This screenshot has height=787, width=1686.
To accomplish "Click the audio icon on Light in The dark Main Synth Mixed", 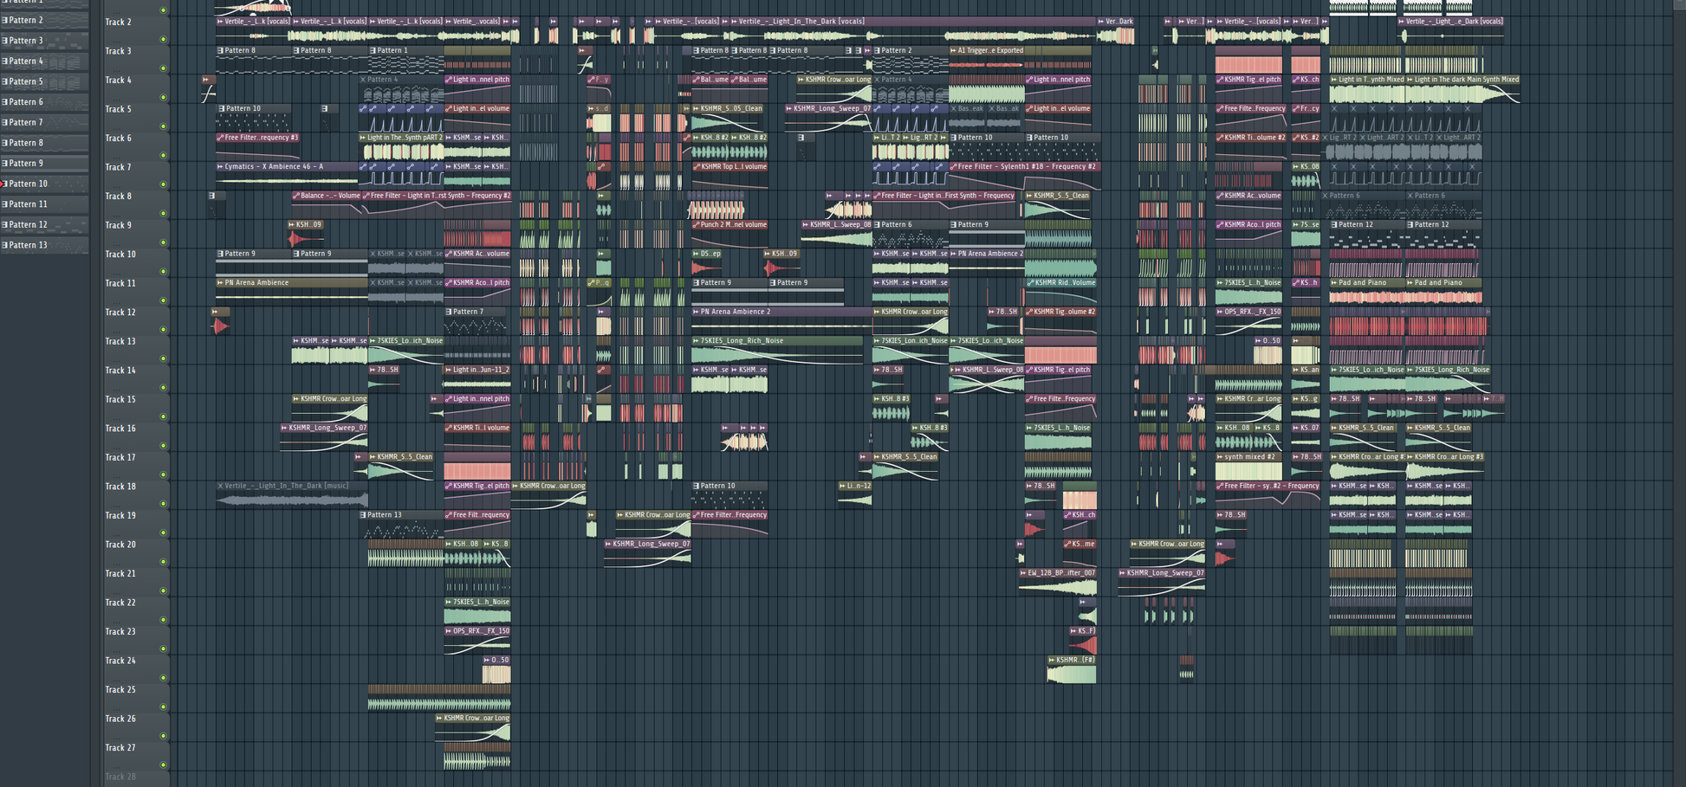I will (1410, 80).
